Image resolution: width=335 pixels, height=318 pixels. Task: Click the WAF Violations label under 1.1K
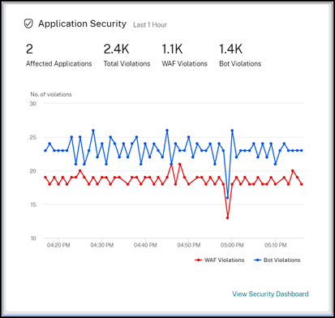tap(185, 64)
